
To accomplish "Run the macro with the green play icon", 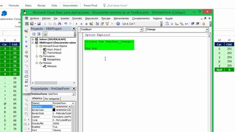I will coord(77,24).
